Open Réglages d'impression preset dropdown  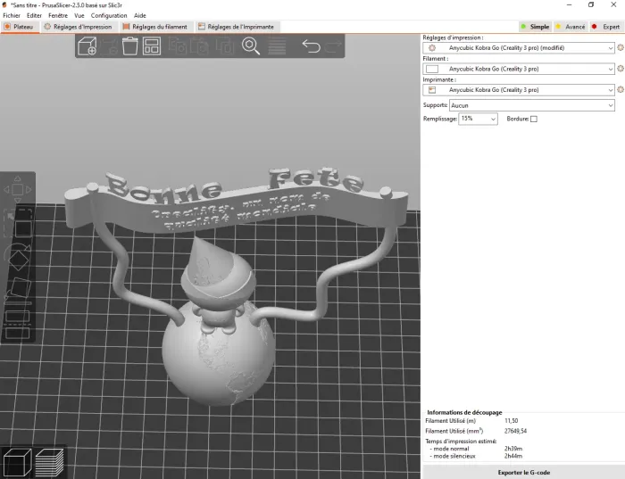pos(519,48)
